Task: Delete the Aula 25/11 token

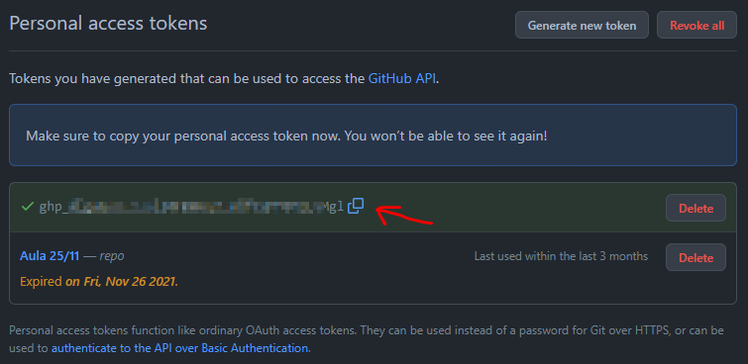Action: tap(696, 258)
